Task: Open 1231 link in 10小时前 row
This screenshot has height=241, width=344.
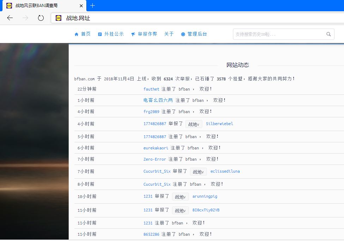Action: [x=148, y=196]
